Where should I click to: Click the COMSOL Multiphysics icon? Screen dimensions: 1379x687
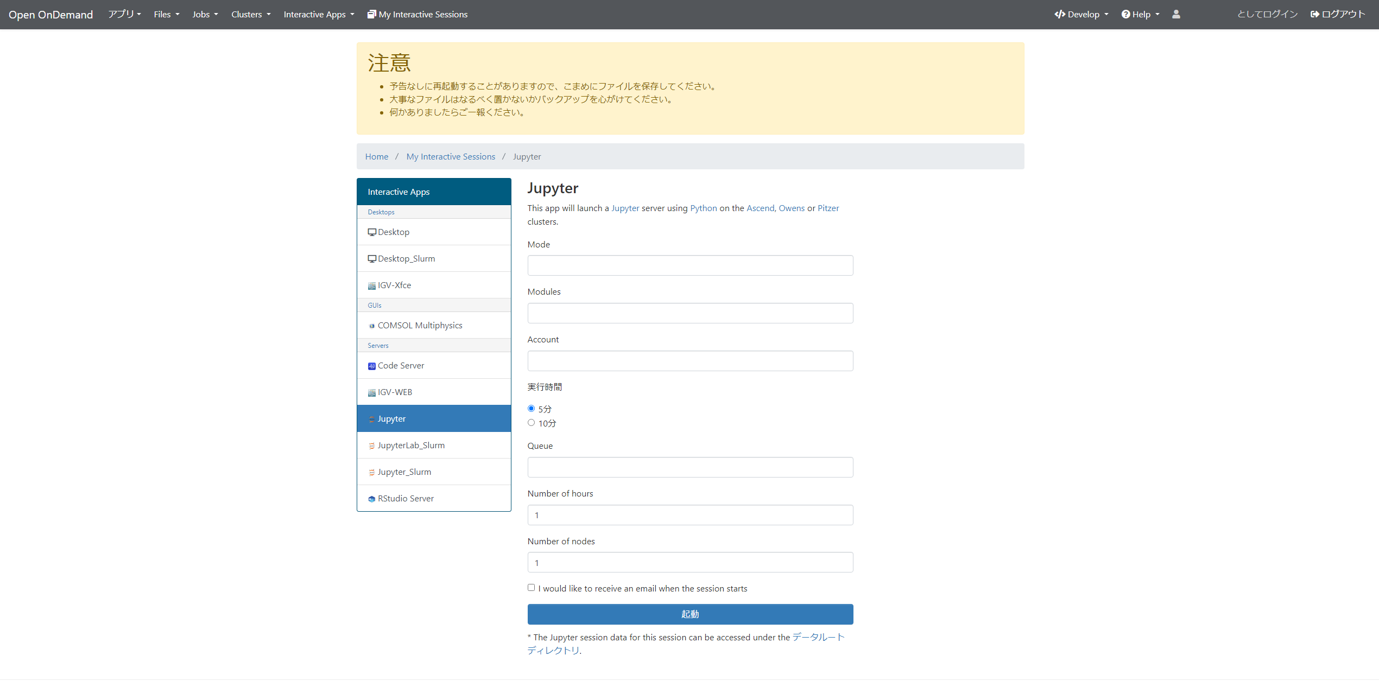(x=372, y=326)
